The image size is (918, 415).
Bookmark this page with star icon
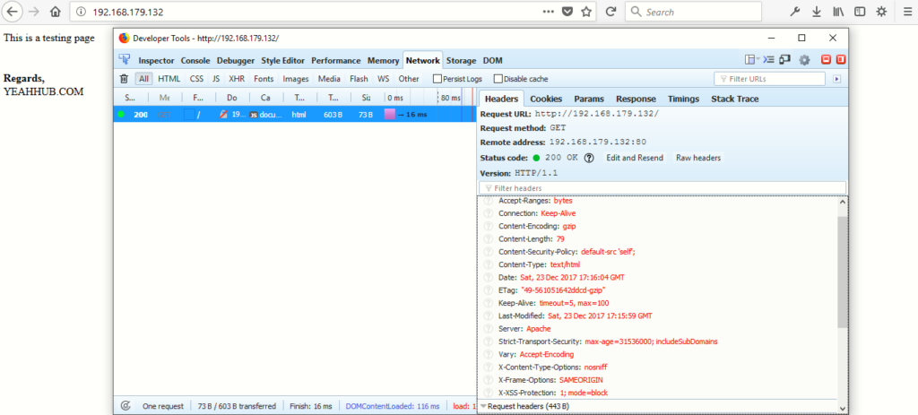(x=586, y=13)
